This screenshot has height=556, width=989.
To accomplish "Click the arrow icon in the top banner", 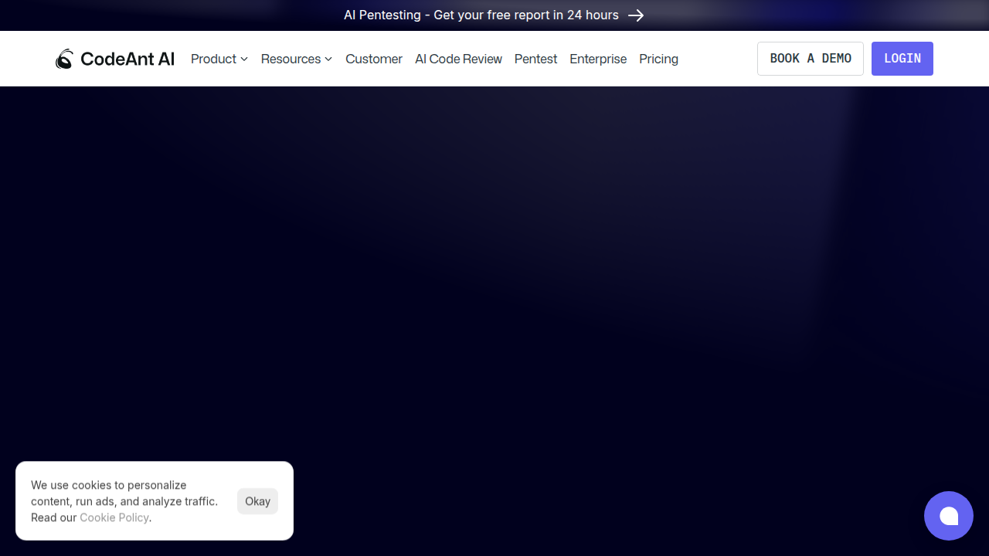I will click(x=636, y=15).
